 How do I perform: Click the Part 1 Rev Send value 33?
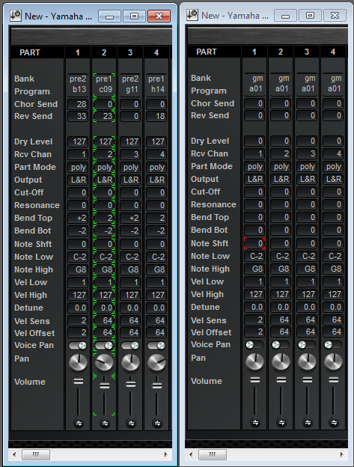pyautogui.click(x=78, y=116)
